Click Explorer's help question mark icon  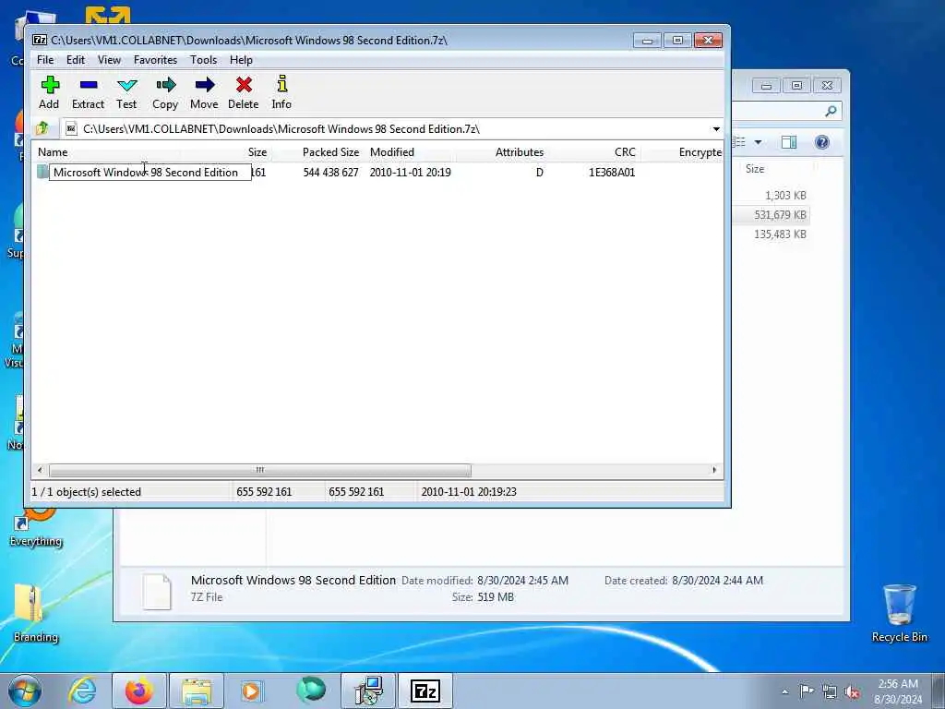821,142
